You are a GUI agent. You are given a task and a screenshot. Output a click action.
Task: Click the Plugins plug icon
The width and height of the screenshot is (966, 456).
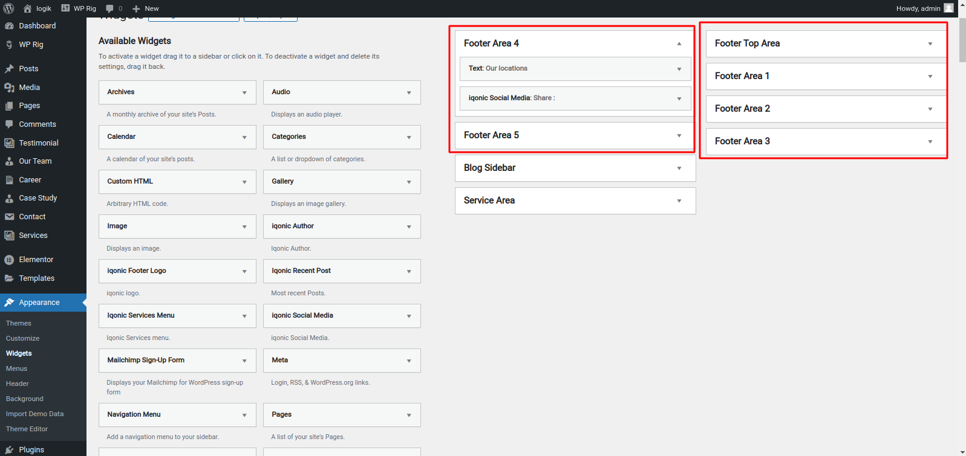click(x=9, y=450)
